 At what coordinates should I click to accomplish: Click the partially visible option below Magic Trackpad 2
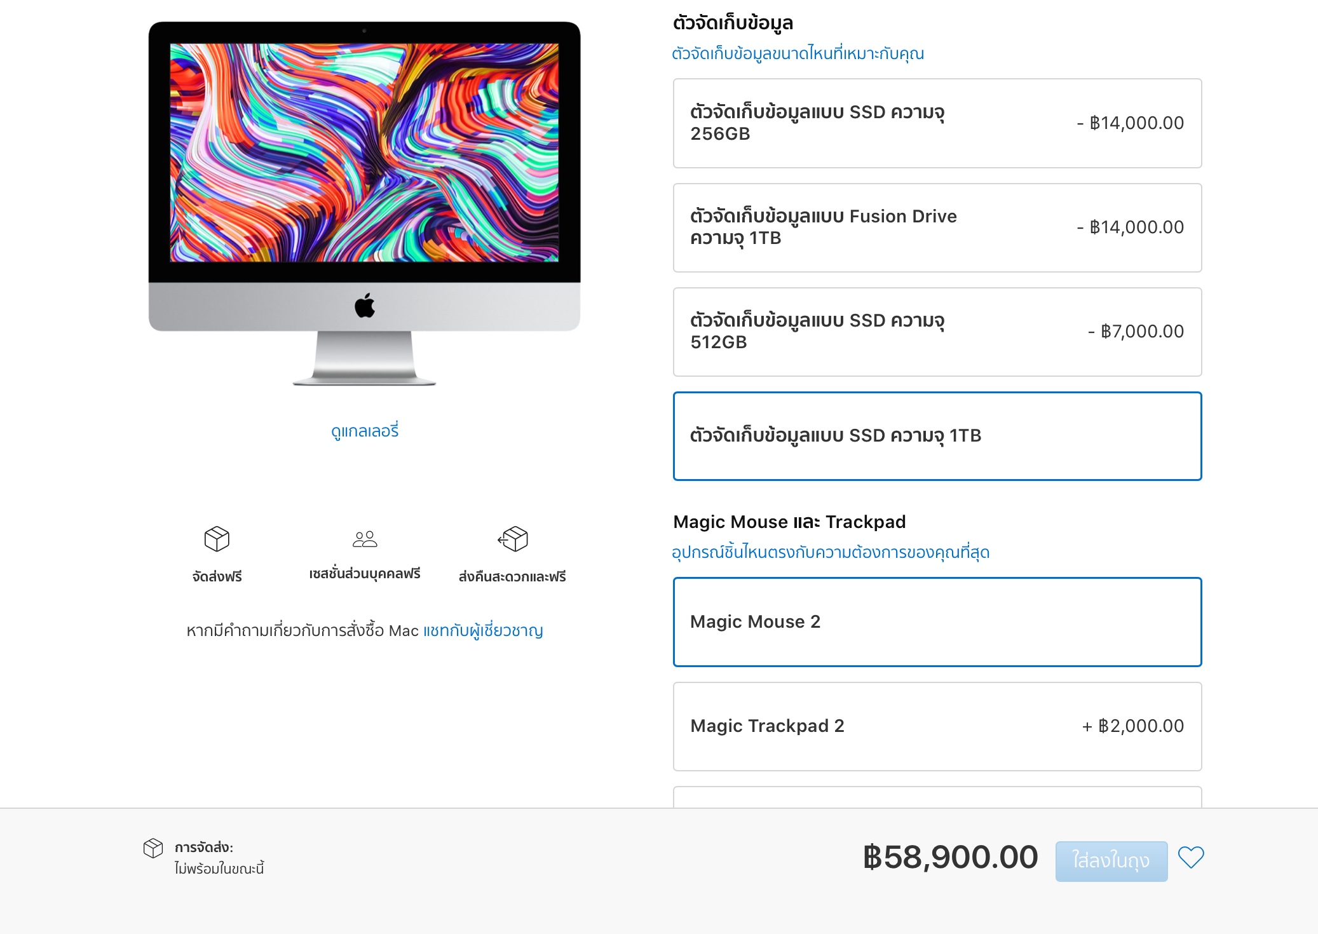937,797
